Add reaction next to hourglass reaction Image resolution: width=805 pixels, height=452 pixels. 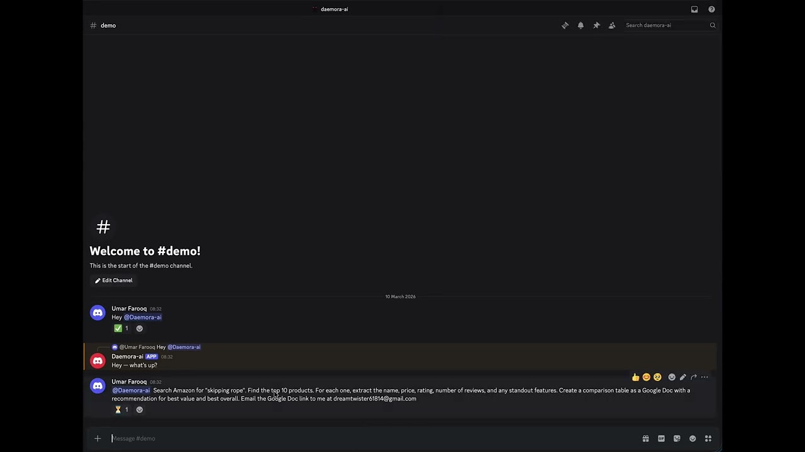pyautogui.click(x=140, y=409)
